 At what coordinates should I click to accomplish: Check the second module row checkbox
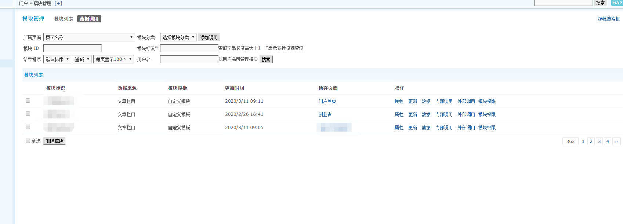[28, 114]
